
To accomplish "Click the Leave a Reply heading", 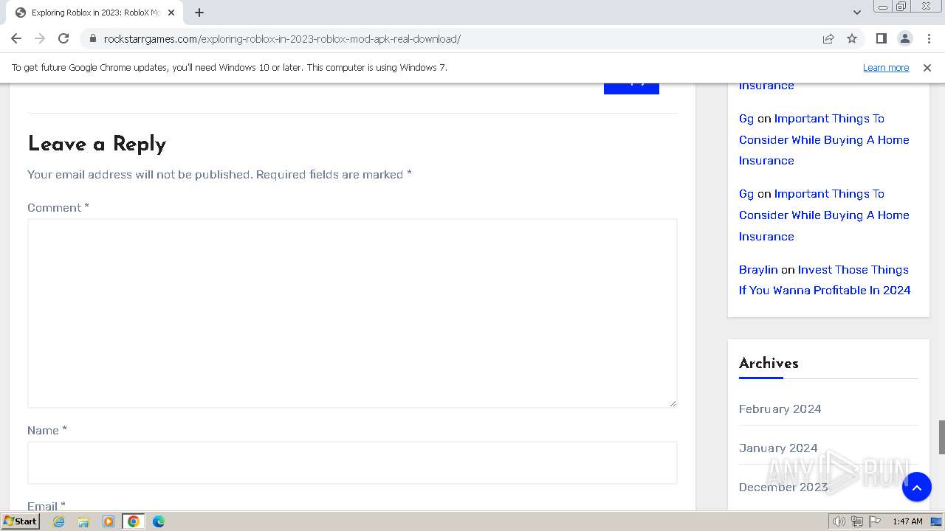I will 97,144.
